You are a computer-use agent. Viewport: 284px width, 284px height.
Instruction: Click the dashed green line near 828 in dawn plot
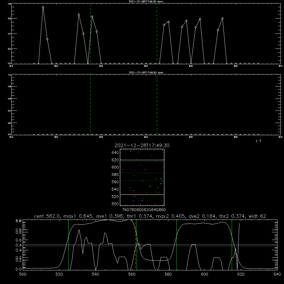[90, 34]
